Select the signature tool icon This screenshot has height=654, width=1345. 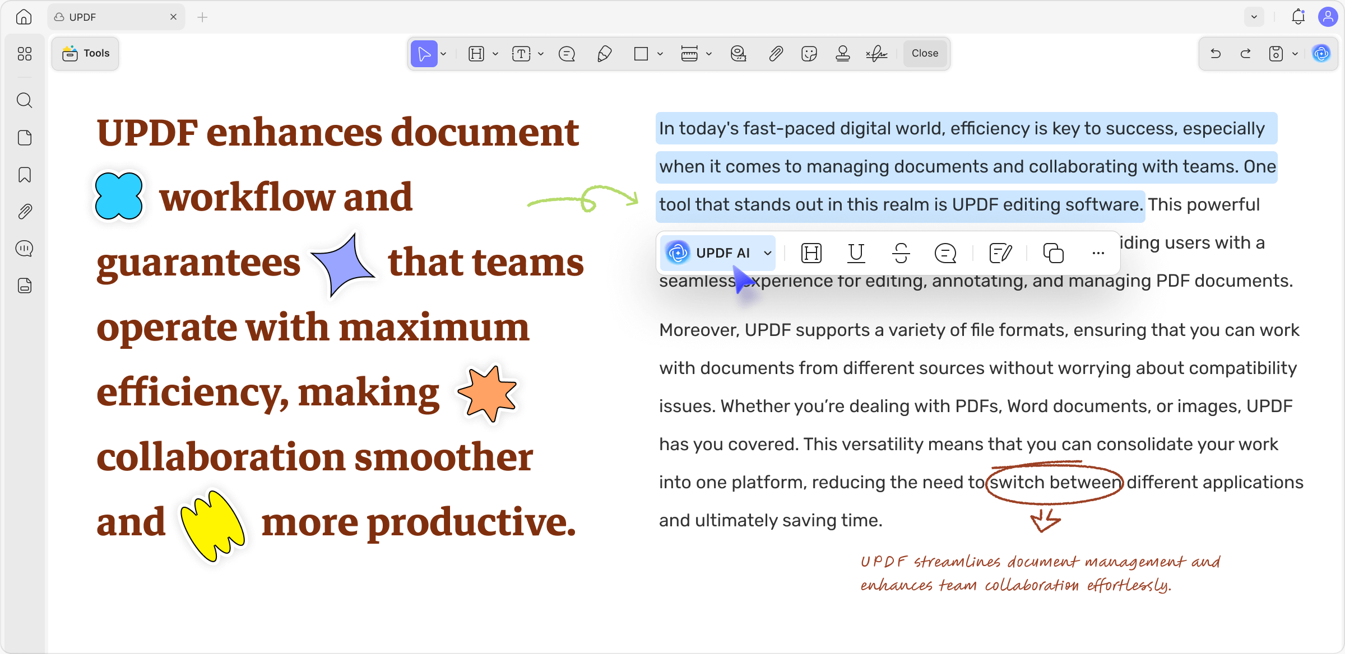876,54
